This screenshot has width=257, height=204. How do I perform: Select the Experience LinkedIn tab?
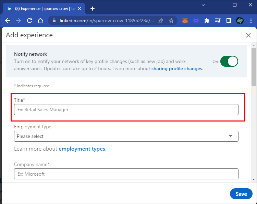[x=43, y=9]
